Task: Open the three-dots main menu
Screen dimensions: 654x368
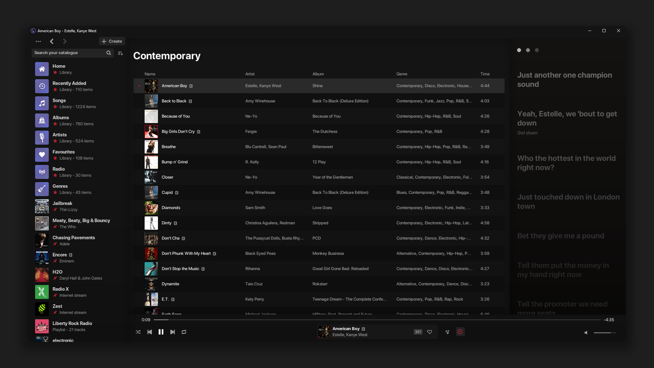Action: 38,42
